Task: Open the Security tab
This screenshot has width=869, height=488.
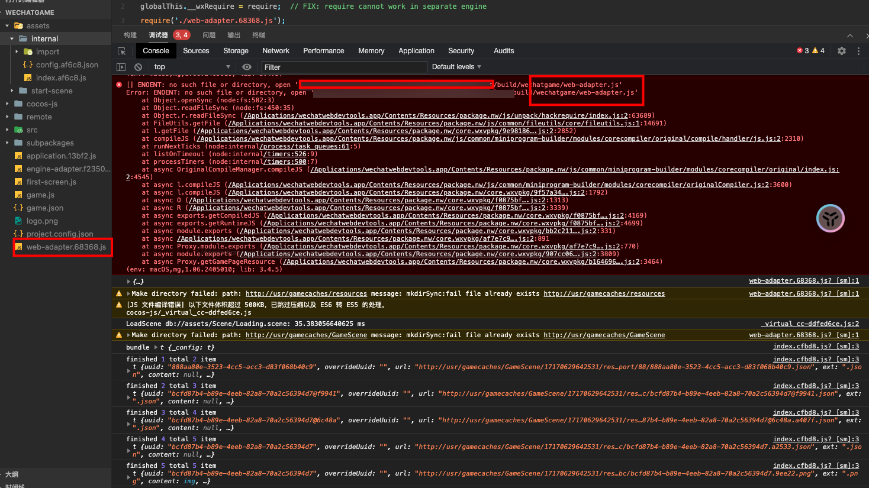Action: [x=461, y=51]
